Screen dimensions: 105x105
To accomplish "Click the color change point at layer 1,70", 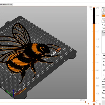I will point(94,24).
